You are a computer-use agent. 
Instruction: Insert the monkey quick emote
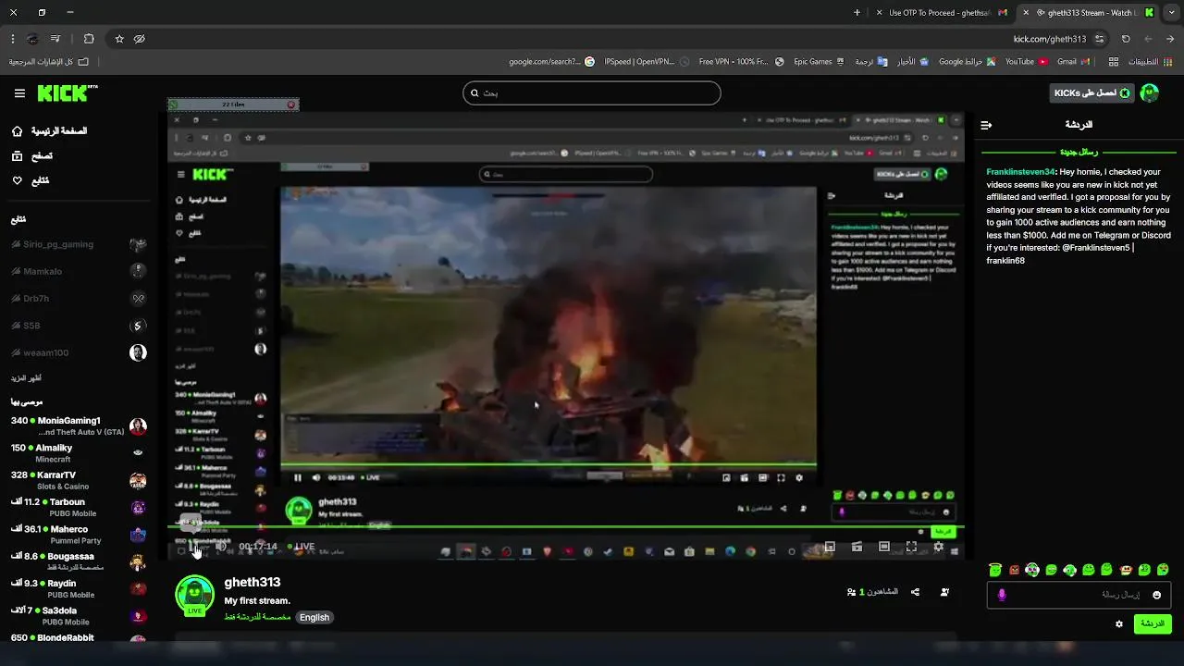click(x=1126, y=570)
